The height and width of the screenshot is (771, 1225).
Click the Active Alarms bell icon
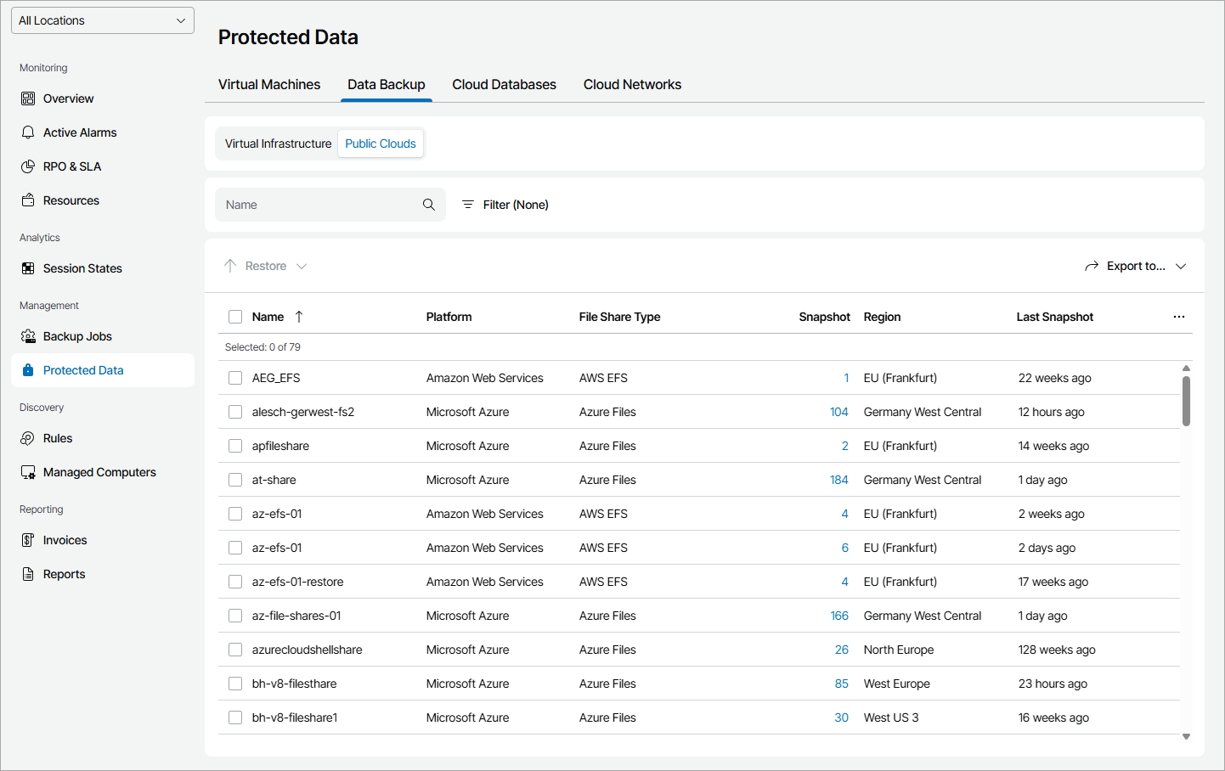(x=28, y=132)
